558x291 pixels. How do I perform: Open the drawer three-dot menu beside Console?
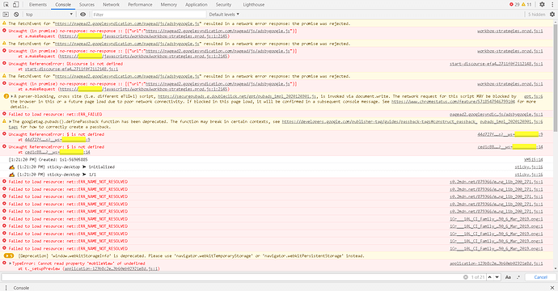6,288
